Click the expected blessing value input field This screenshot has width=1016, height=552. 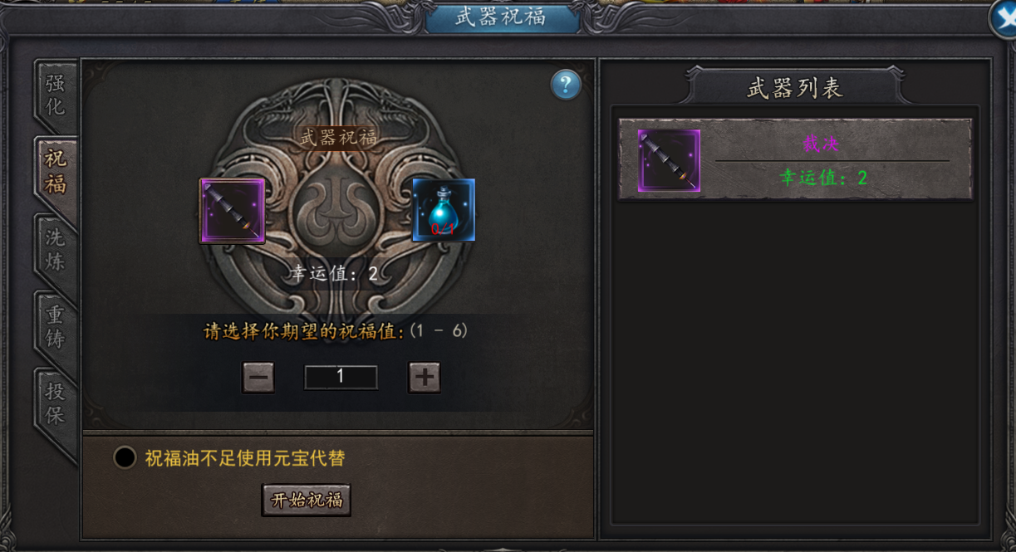341,377
